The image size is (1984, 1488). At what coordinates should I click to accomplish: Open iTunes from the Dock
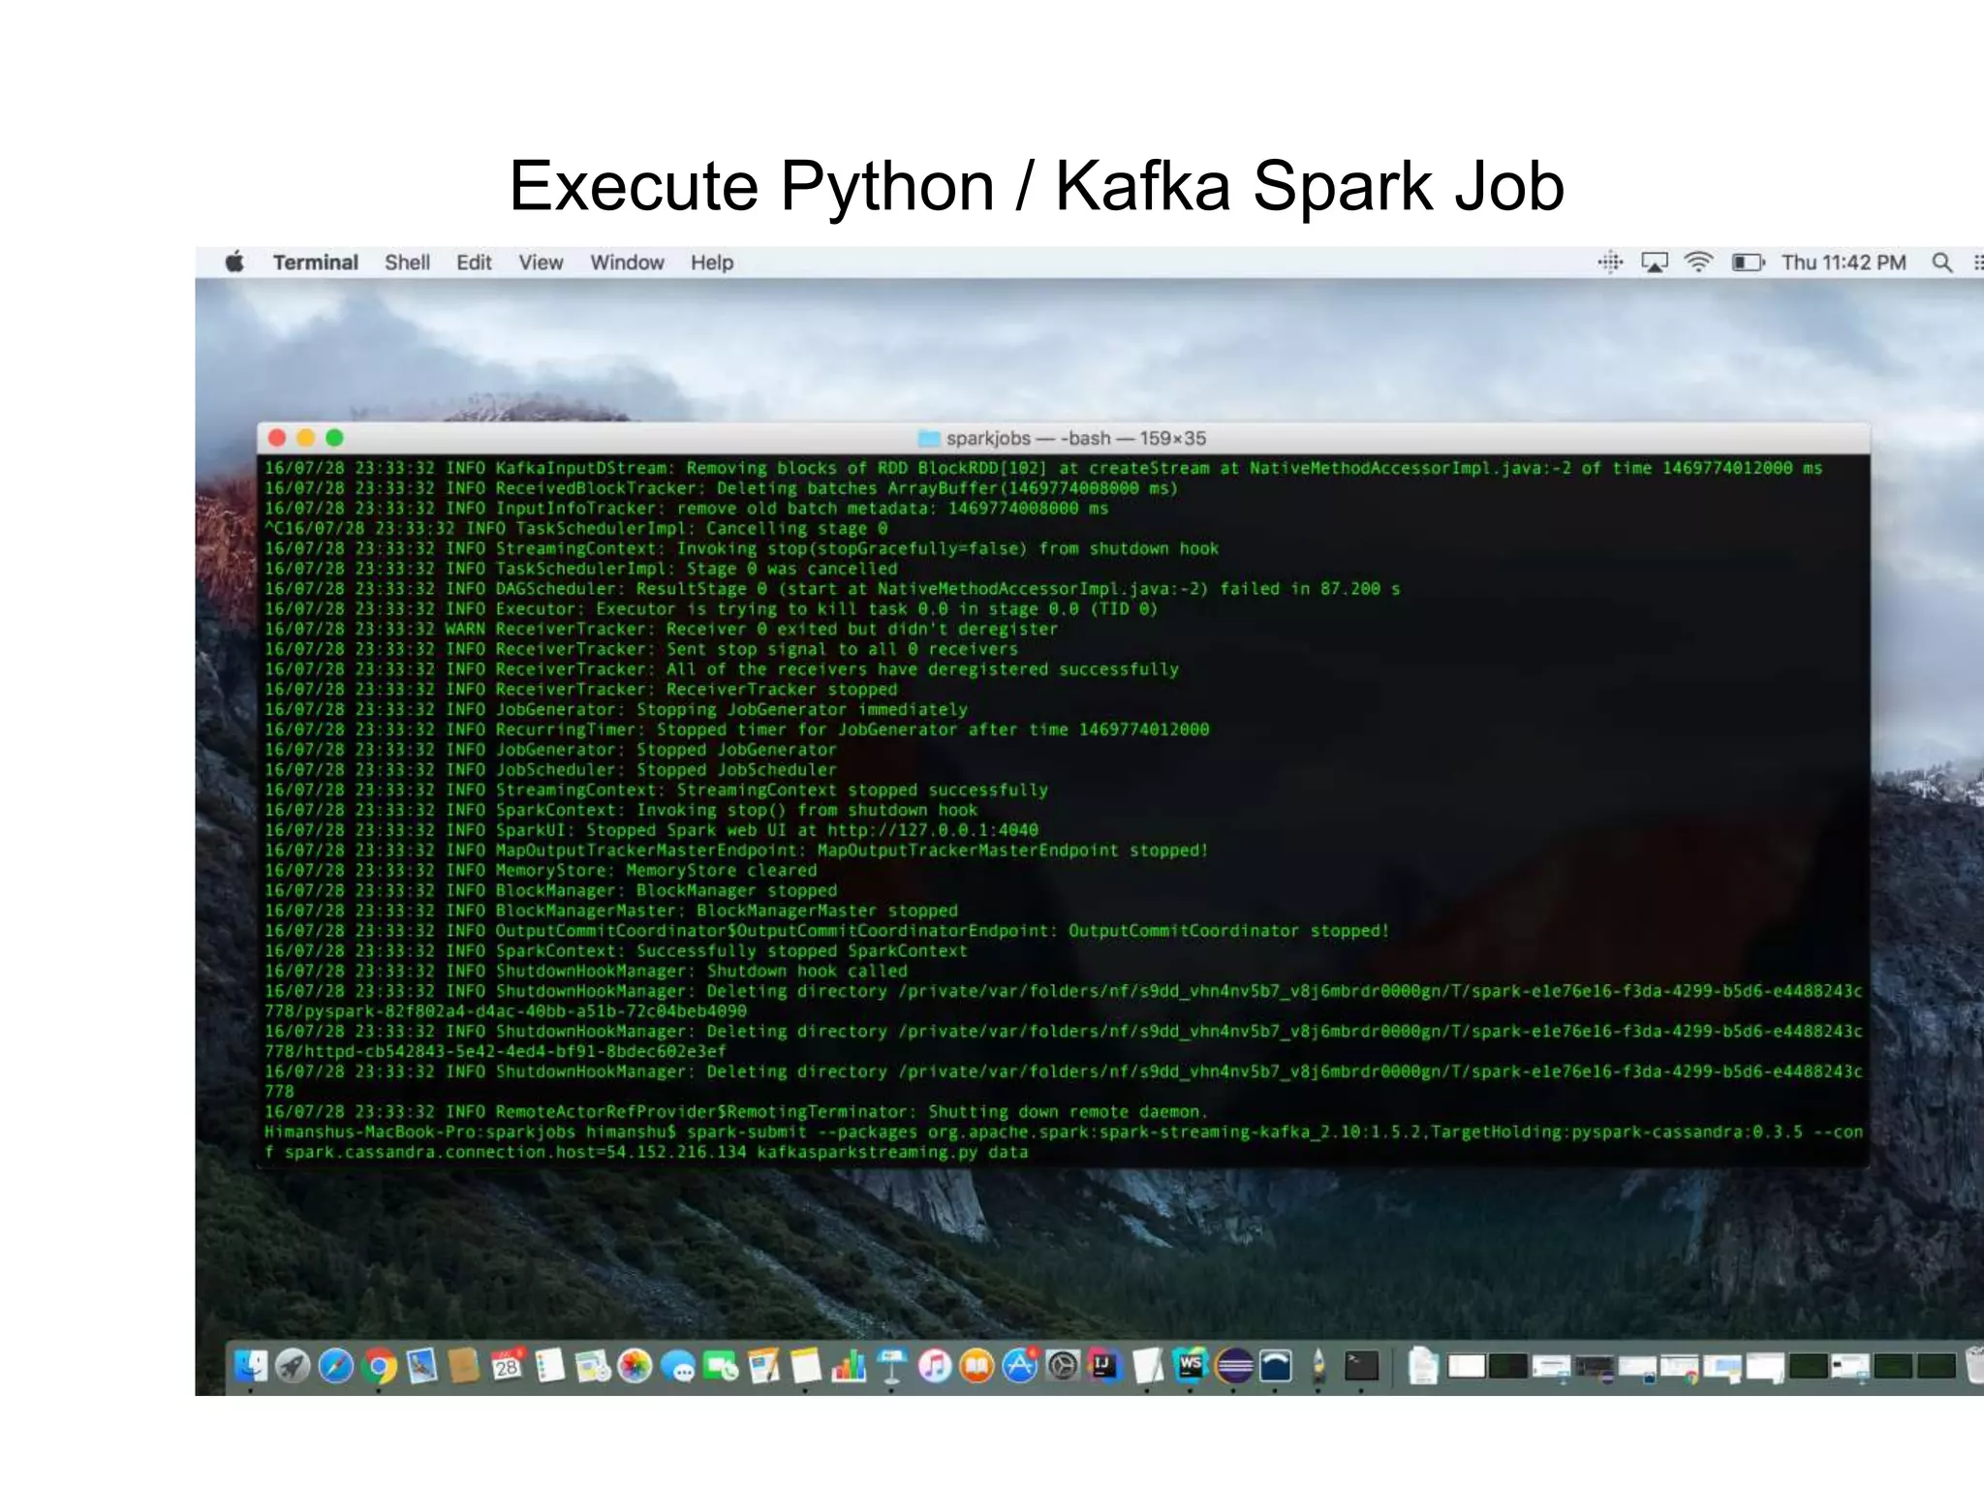(934, 1366)
